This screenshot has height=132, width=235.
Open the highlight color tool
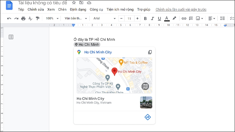[x=174, y=18]
